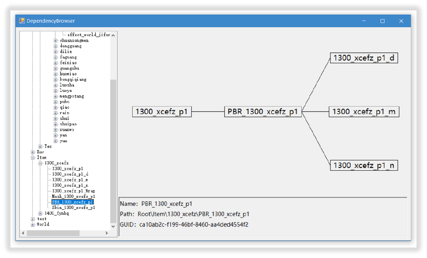Click the 1300_xcefz_p1_d dependency node

pyautogui.click(x=364, y=58)
